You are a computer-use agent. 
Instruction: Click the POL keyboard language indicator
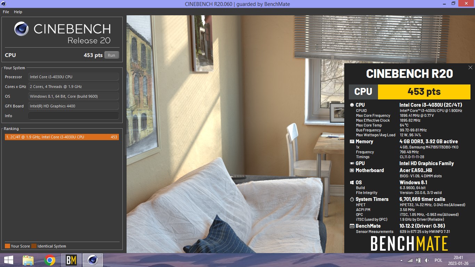[x=438, y=260]
